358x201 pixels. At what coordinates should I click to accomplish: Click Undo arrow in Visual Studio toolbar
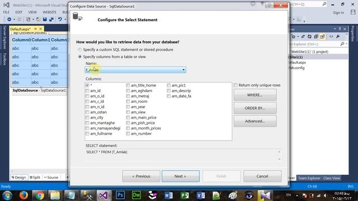click(60, 20)
